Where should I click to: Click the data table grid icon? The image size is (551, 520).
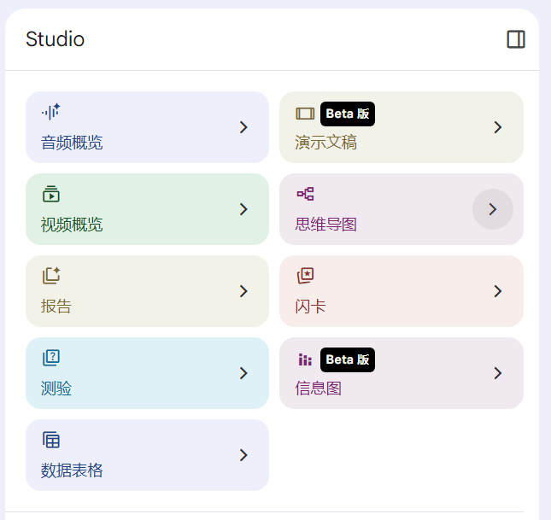[51, 440]
